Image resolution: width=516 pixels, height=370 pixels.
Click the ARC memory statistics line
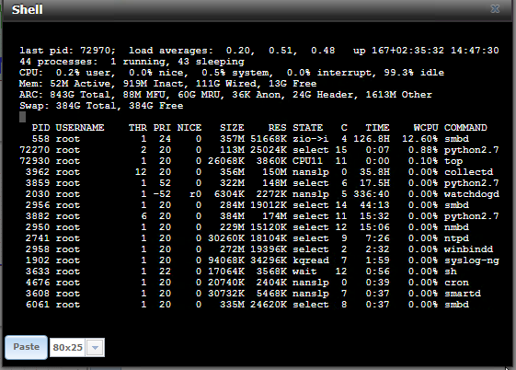click(225, 95)
